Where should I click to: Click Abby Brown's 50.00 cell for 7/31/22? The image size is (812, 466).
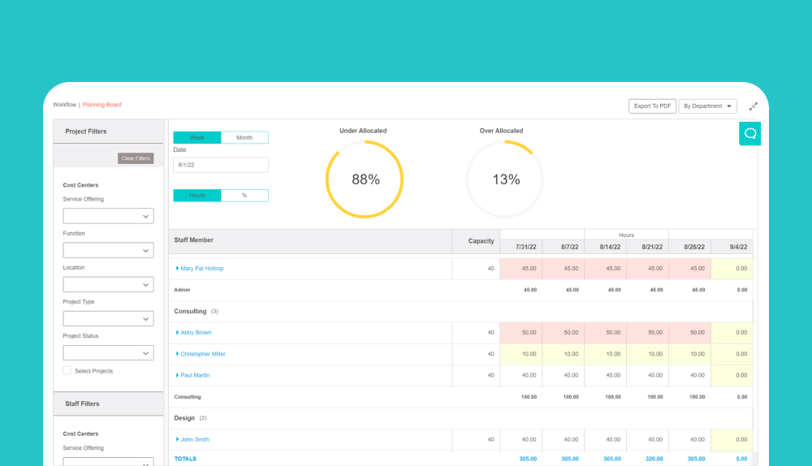521,332
